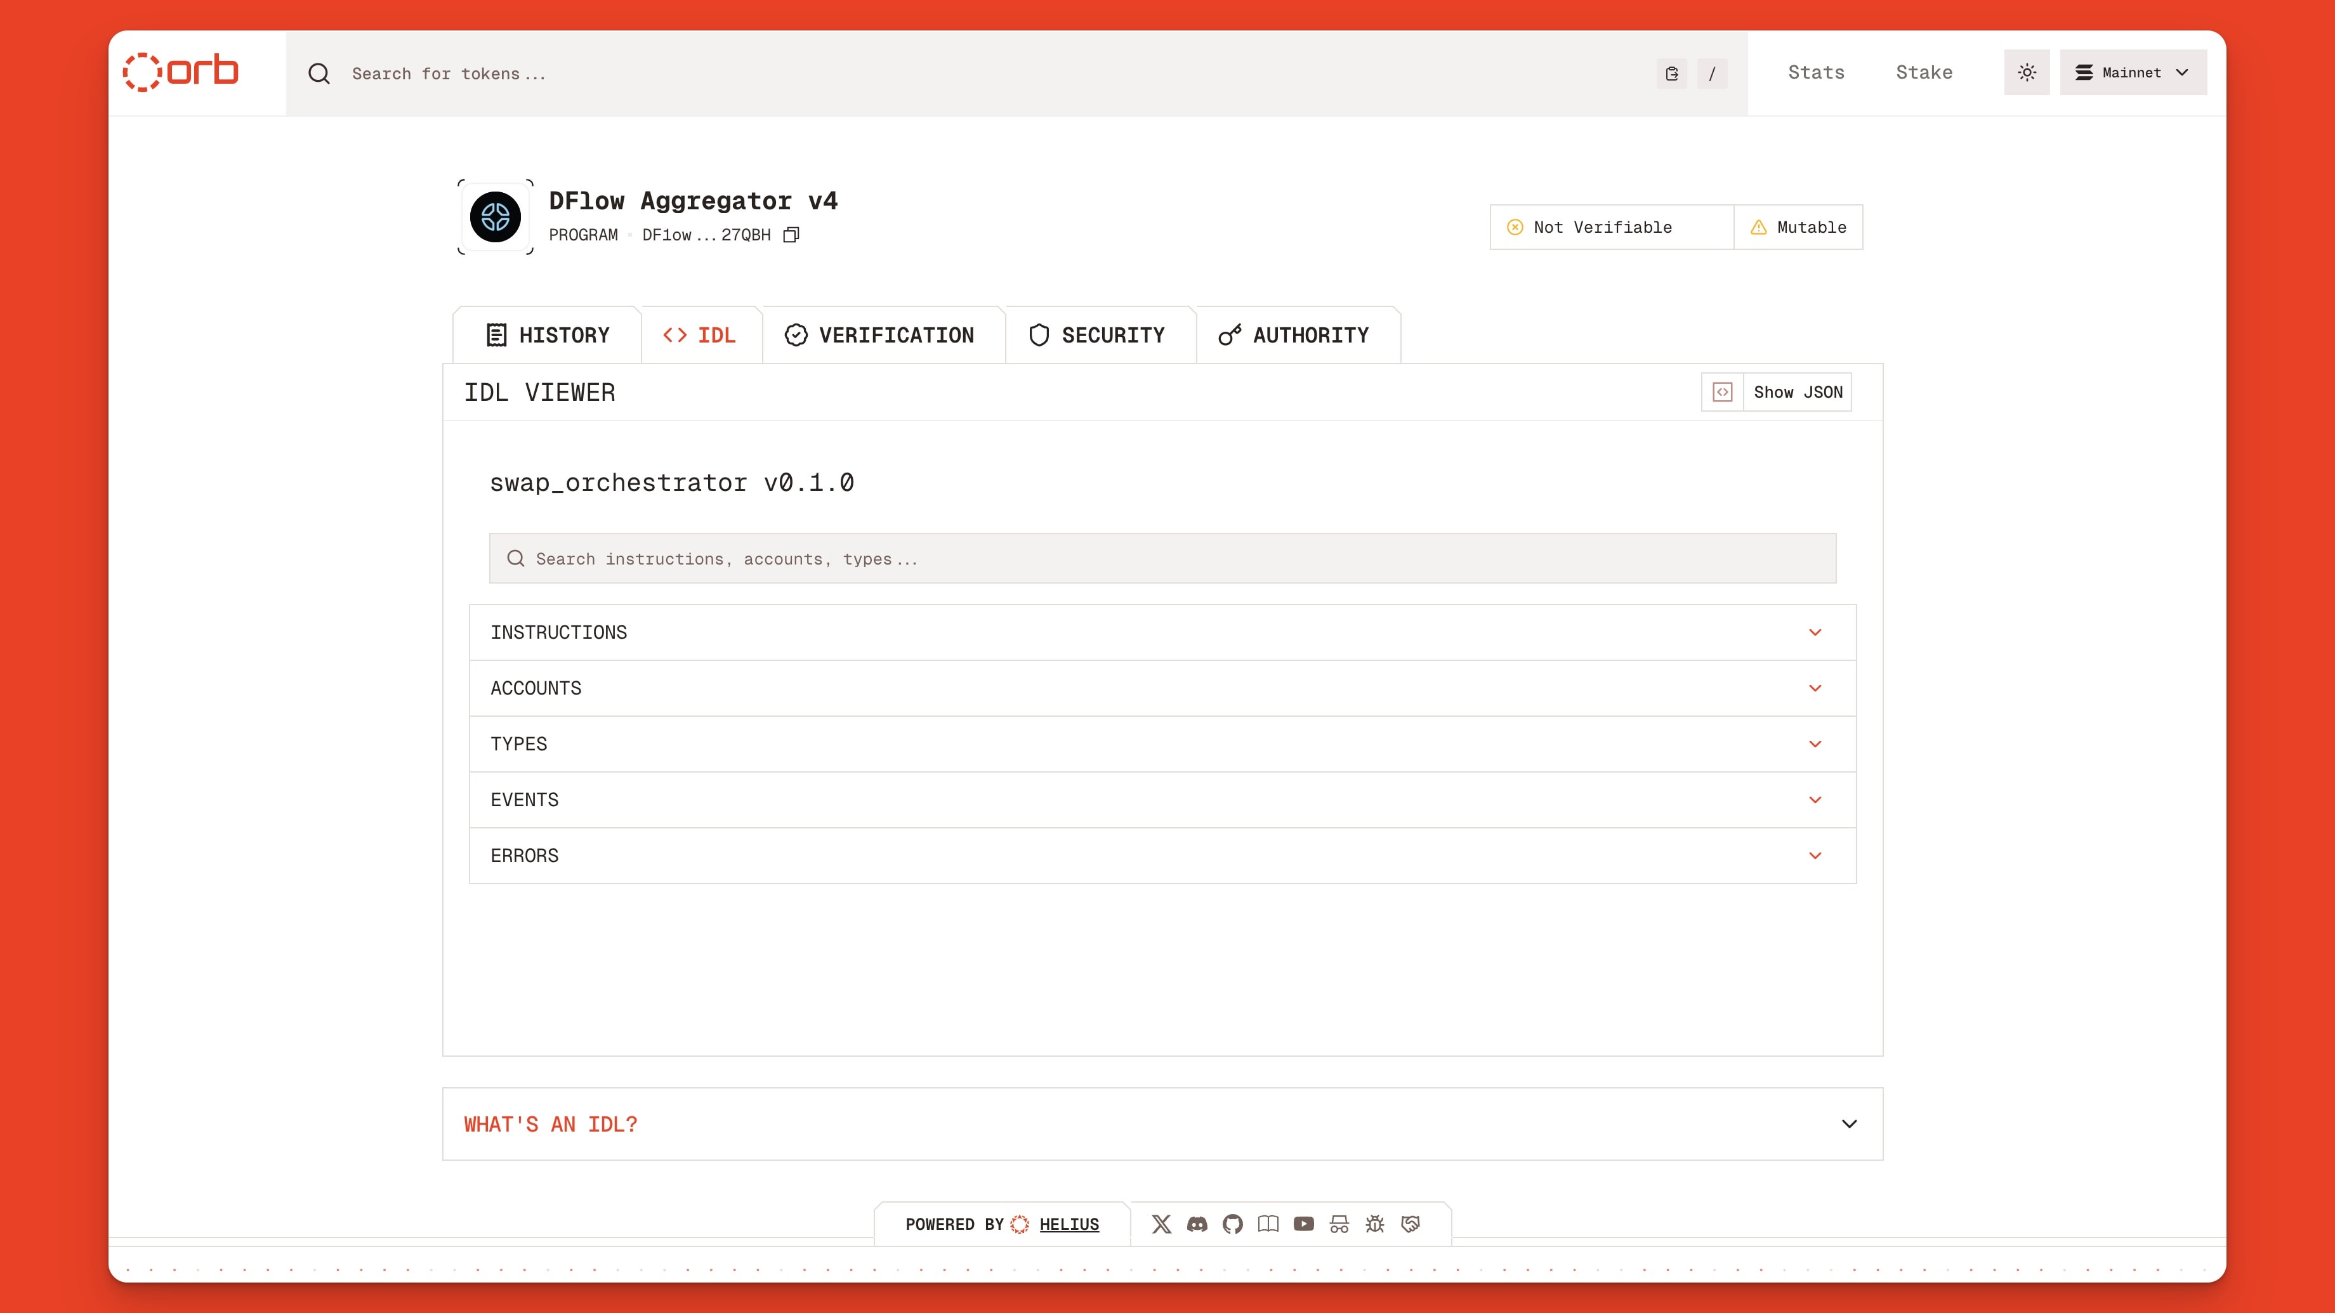Image resolution: width=2335 pixels, height=1313 pixels.
Task: Open the GitHub repository icon
Action: point(1233,1224)
